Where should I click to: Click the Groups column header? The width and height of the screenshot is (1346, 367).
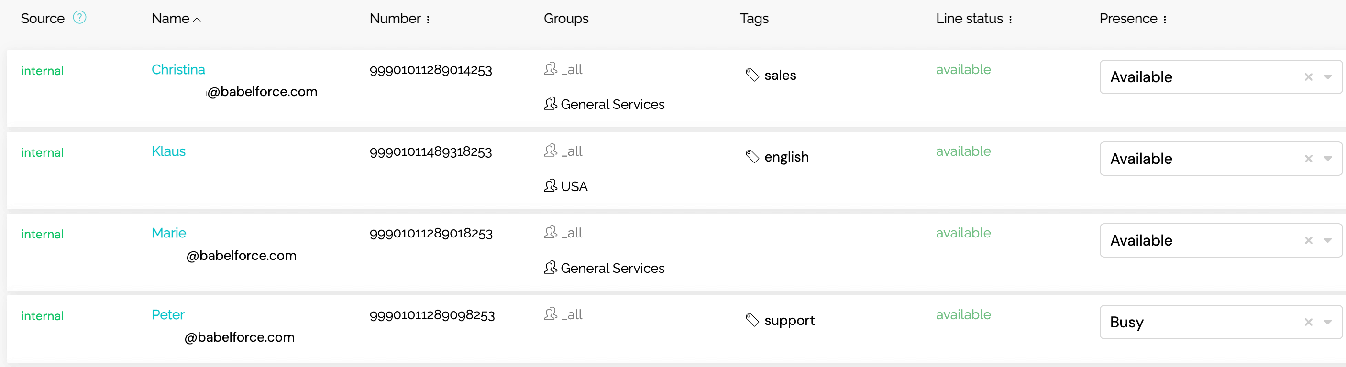(566, 19)
